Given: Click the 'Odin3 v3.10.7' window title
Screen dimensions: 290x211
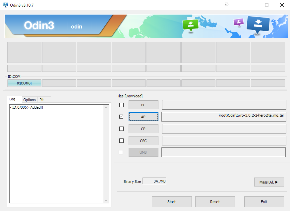Looking at the screenshot, I should [22, 5].
